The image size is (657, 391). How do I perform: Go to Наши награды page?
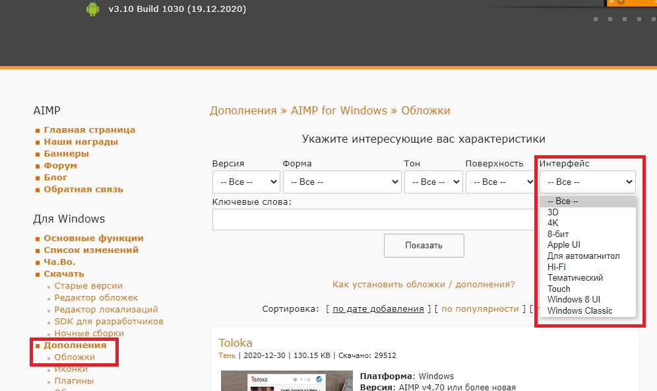click(81, 142)
